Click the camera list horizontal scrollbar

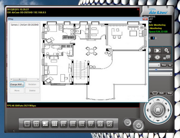coord(24,79)
